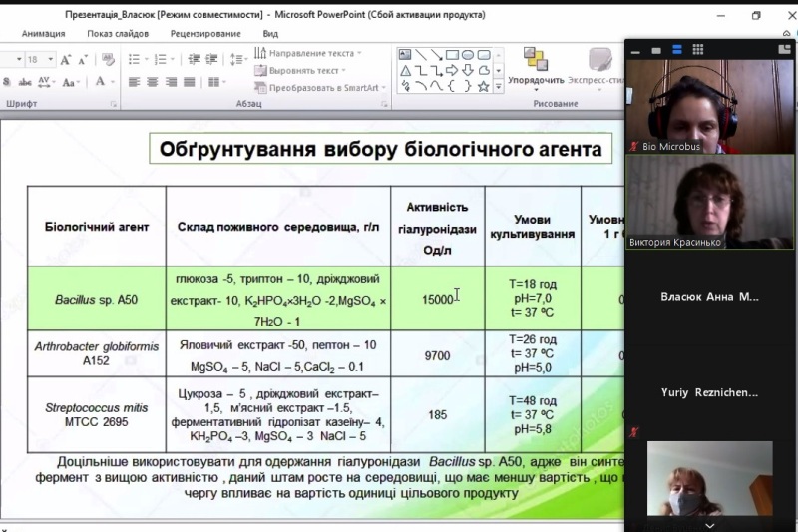Open the Показ слайдов tab

click(118, 34)
